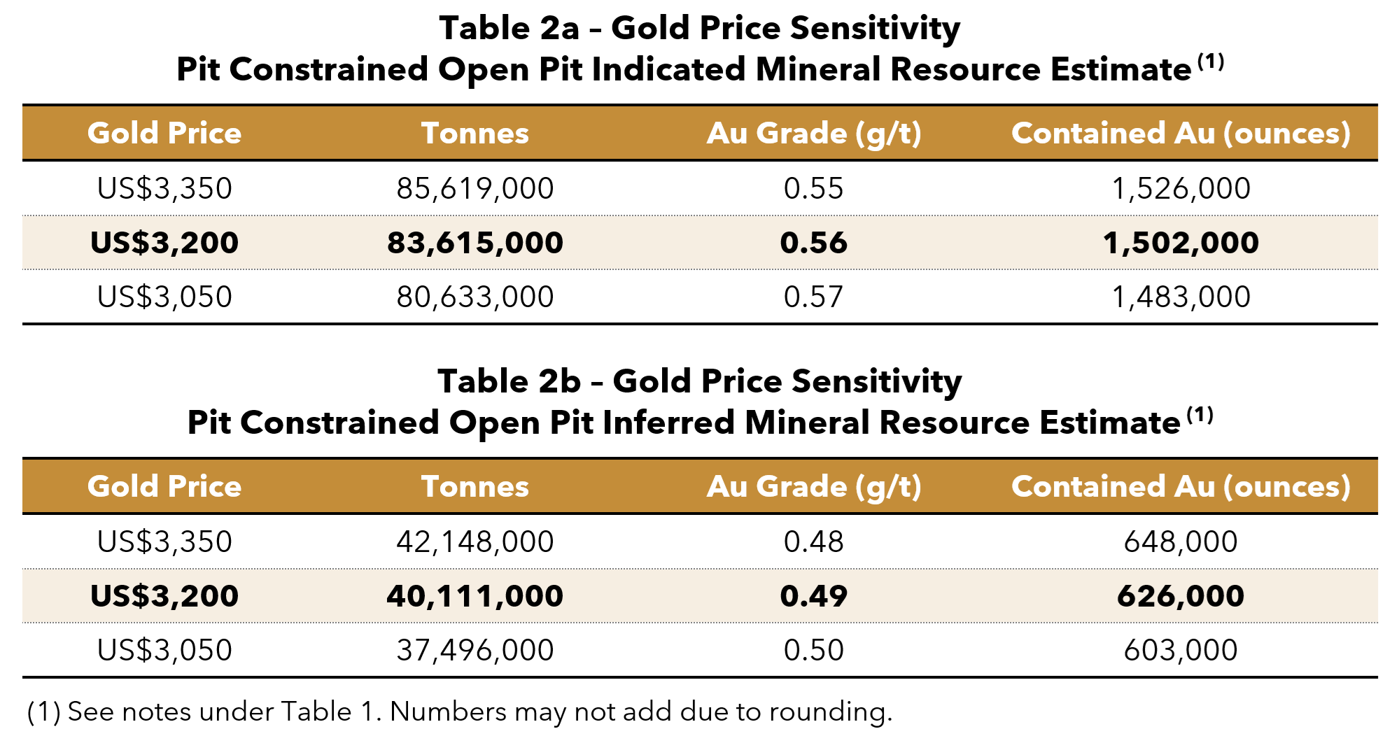Click the bold 83,615,000 tonnes value
The width and height of the screenshot is (1399, 736).
(475, 243)
